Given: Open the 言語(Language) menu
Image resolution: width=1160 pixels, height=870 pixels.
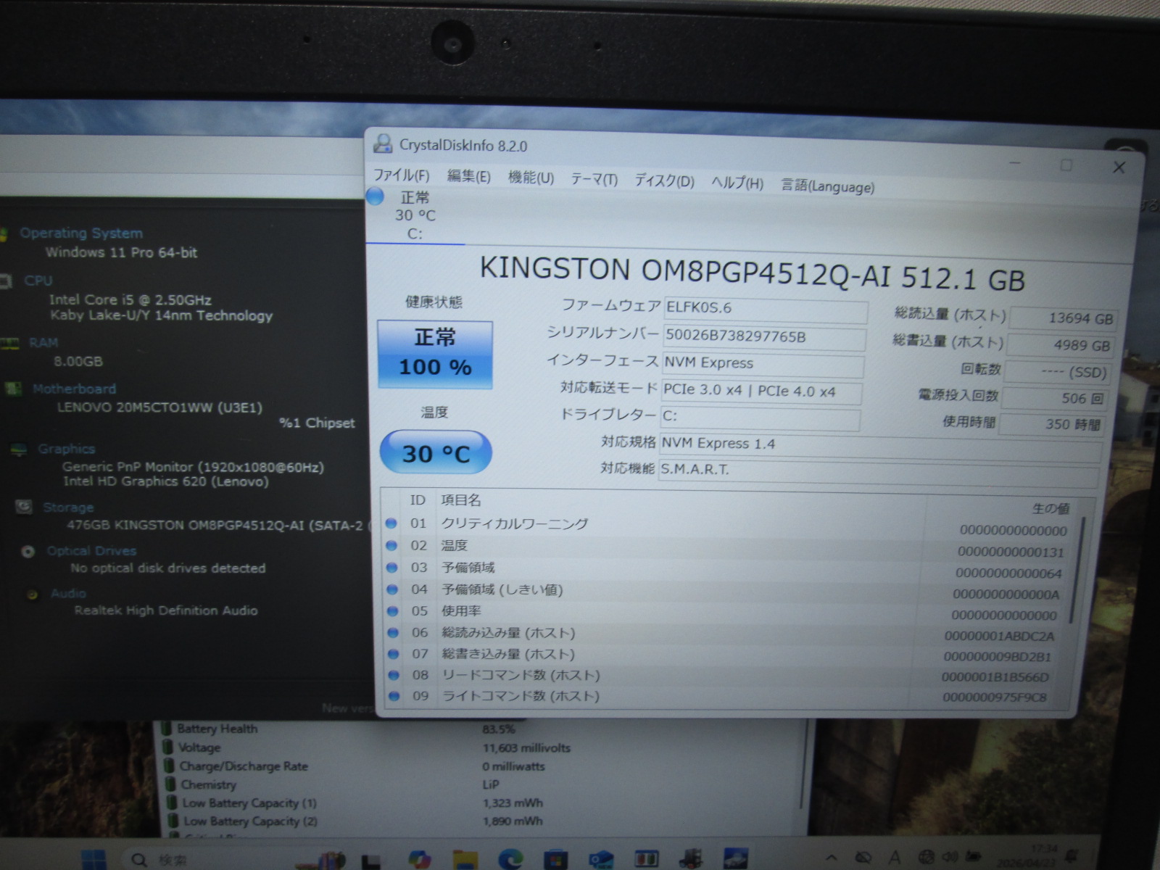Looking at the screenshot, I should coord(827,186).
